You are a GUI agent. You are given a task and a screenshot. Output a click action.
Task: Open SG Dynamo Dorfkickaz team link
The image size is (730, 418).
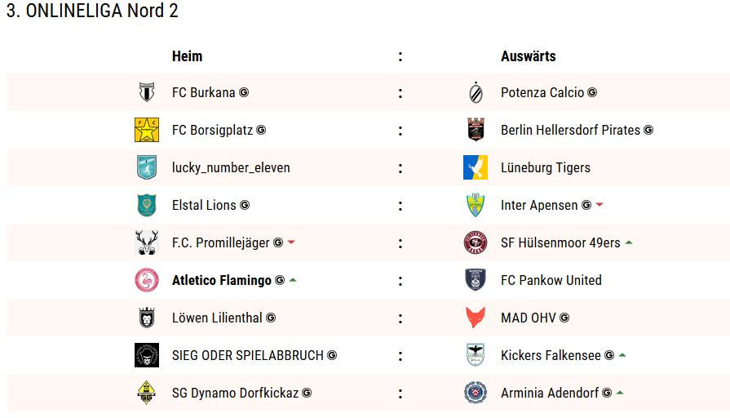235,393
